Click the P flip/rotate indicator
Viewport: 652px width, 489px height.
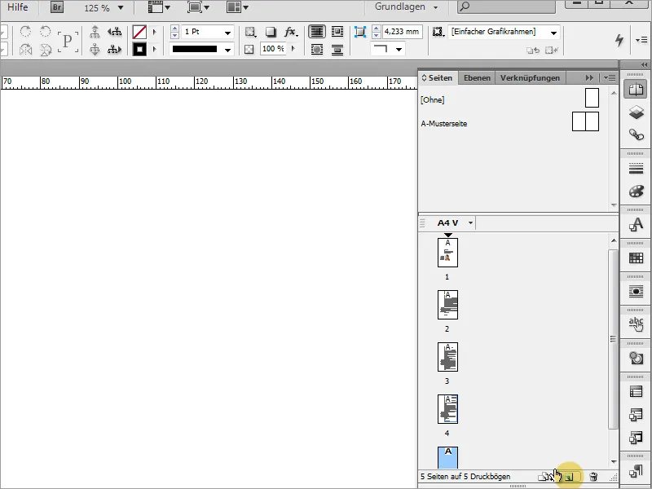coord(68,42)
